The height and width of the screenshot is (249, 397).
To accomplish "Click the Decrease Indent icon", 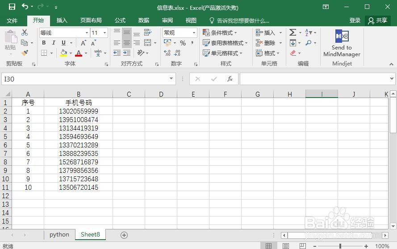I will tap(117, 53).
